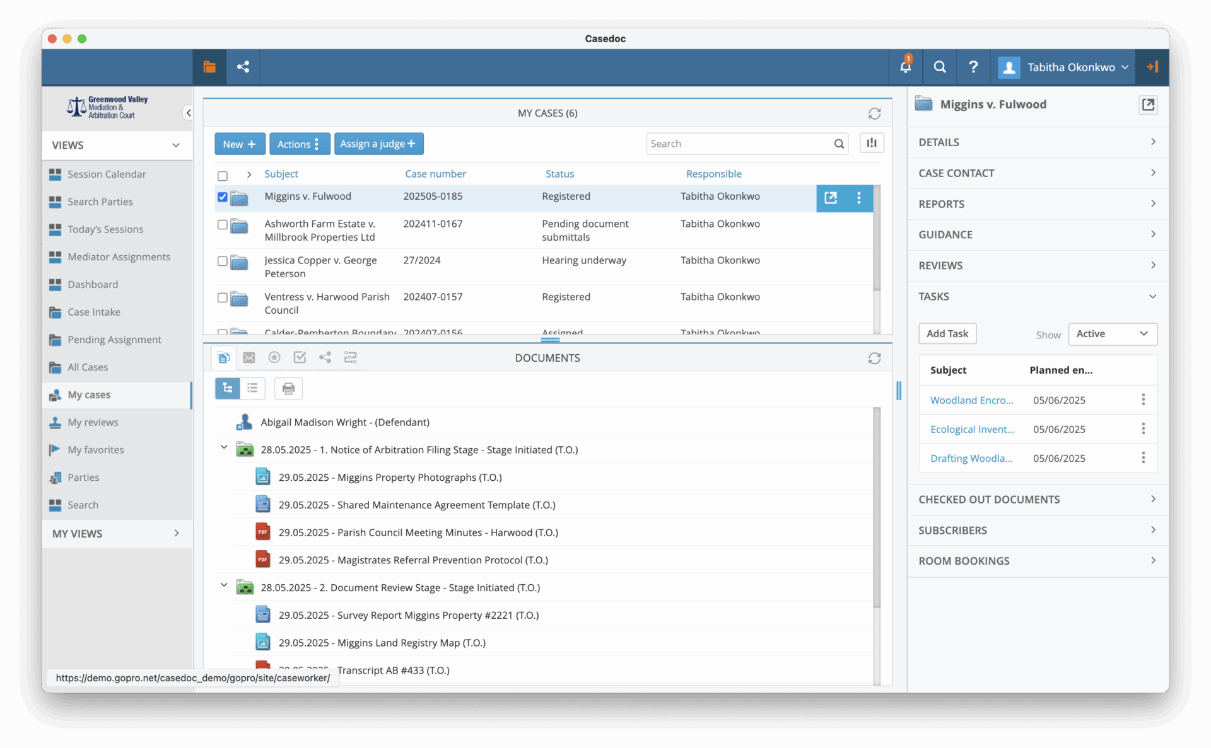Switch documents to tree view icon
This screenshot has width=1211, height=748.
pyautogui.click(x=228, y=388)
